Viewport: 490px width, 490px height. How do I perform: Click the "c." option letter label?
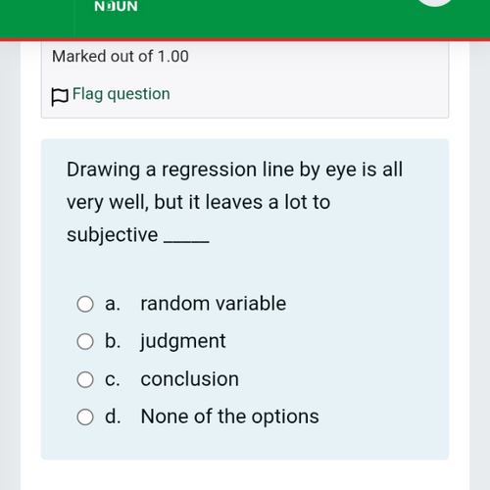[113, 379]
